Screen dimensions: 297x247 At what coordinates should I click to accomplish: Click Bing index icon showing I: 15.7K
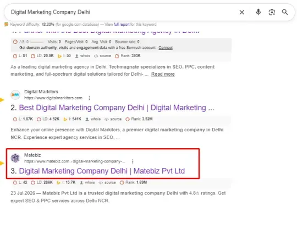58,183
